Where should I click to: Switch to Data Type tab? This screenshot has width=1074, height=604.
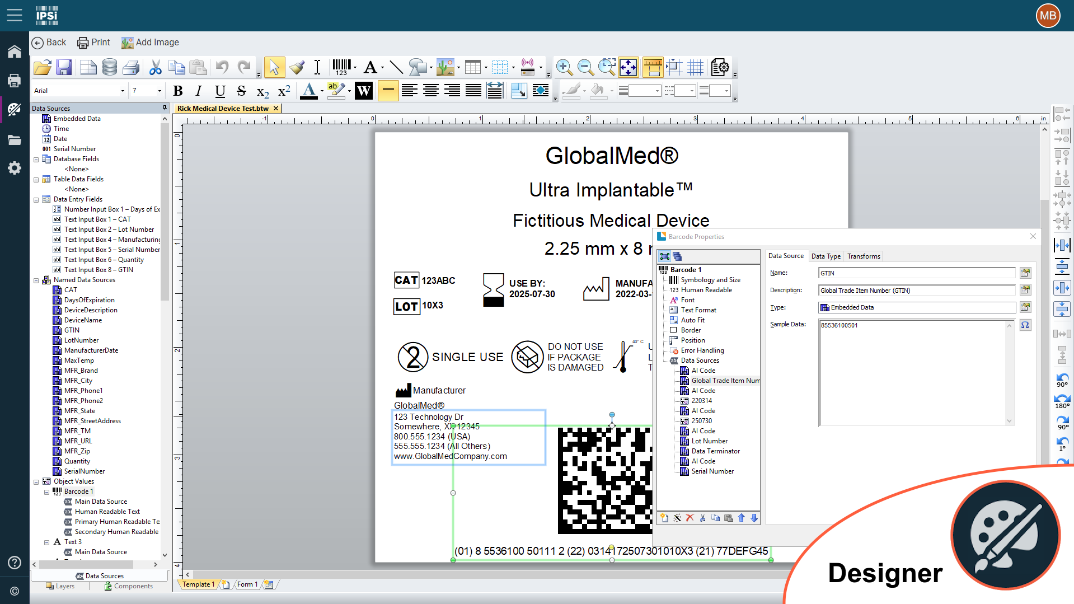(826, 256)
